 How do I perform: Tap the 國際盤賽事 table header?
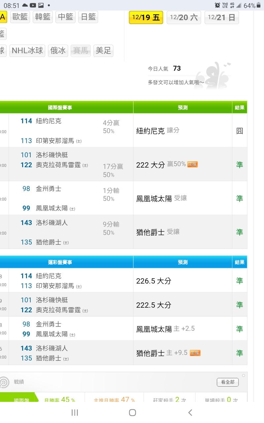tap(60, 107)
